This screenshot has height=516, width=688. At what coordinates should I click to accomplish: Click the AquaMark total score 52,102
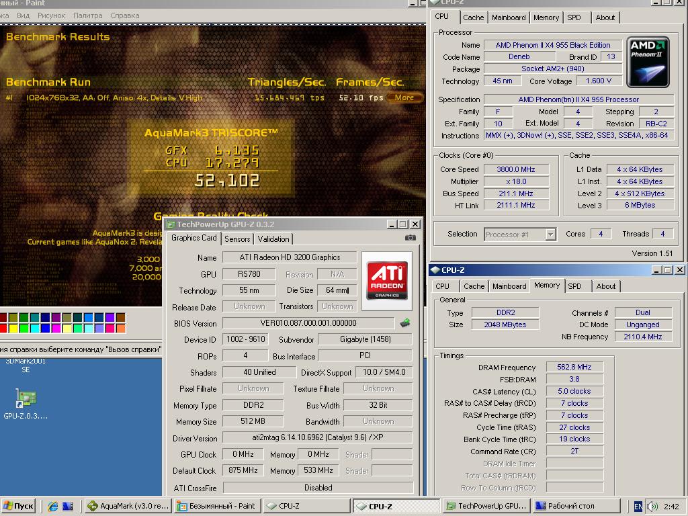click(227, 180)
